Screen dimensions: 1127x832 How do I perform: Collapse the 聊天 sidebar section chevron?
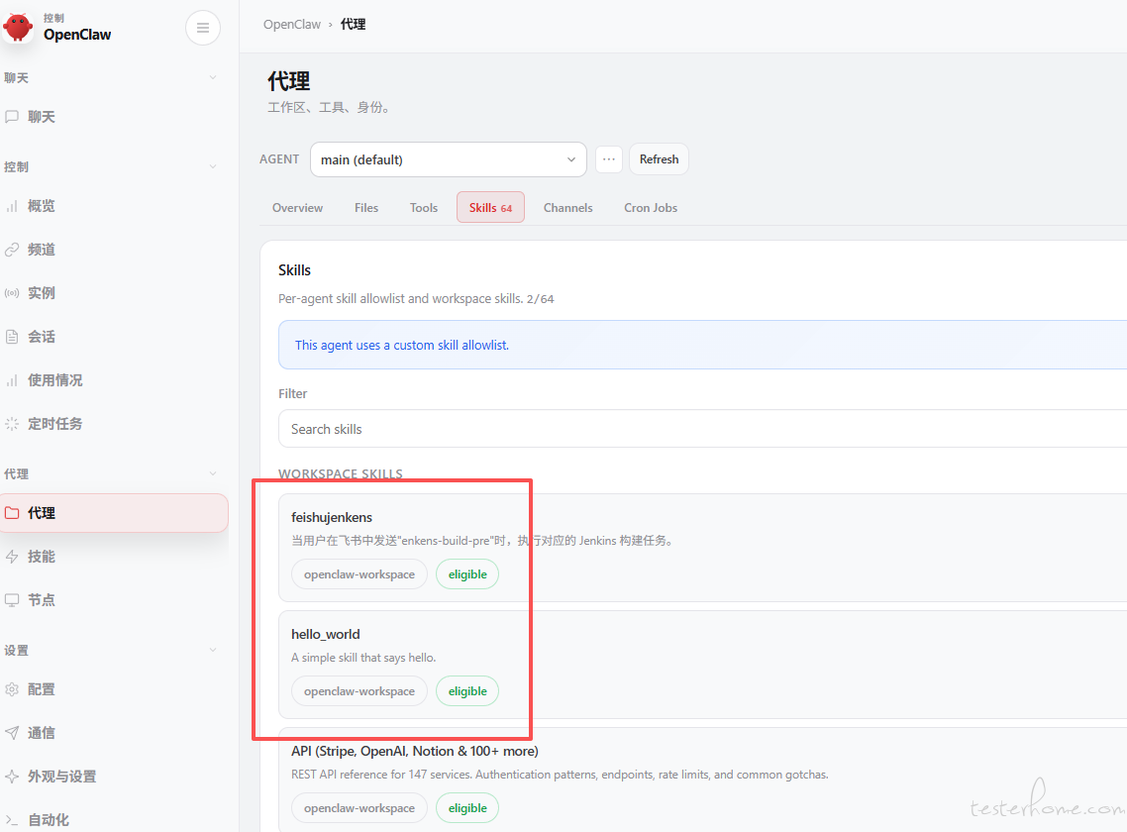(213, 77)
